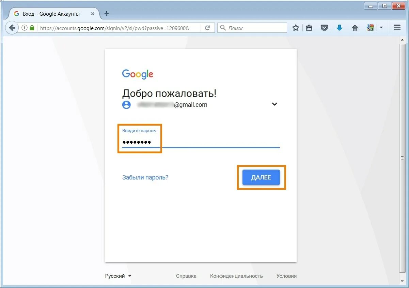Screen dimensions: 409x288
Task: Open the Firefox hamburger menu
Action: coord(397,28)
